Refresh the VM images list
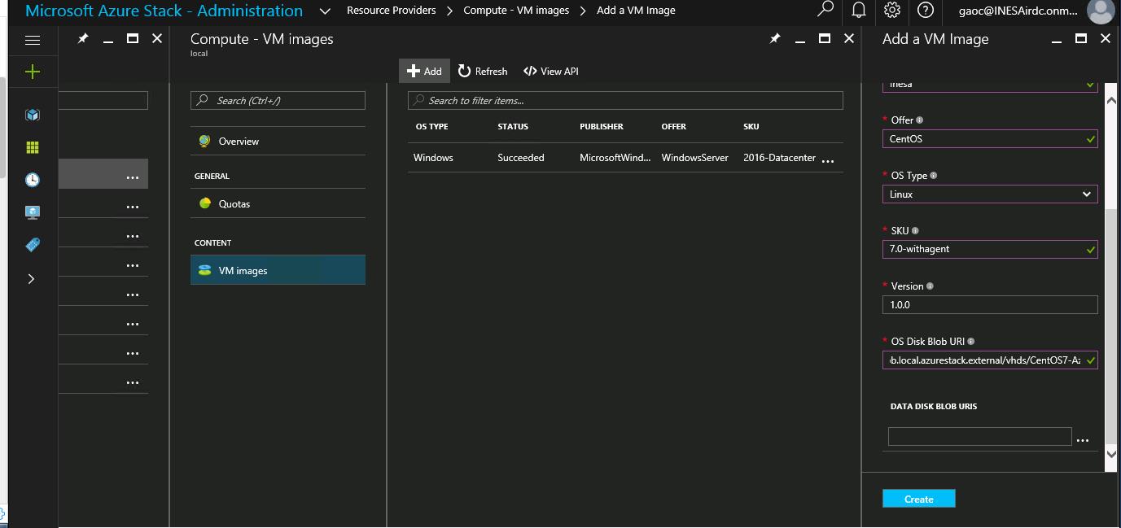Screen dimensions: 1121x528 pyautogui.click(x=483, y=71)
